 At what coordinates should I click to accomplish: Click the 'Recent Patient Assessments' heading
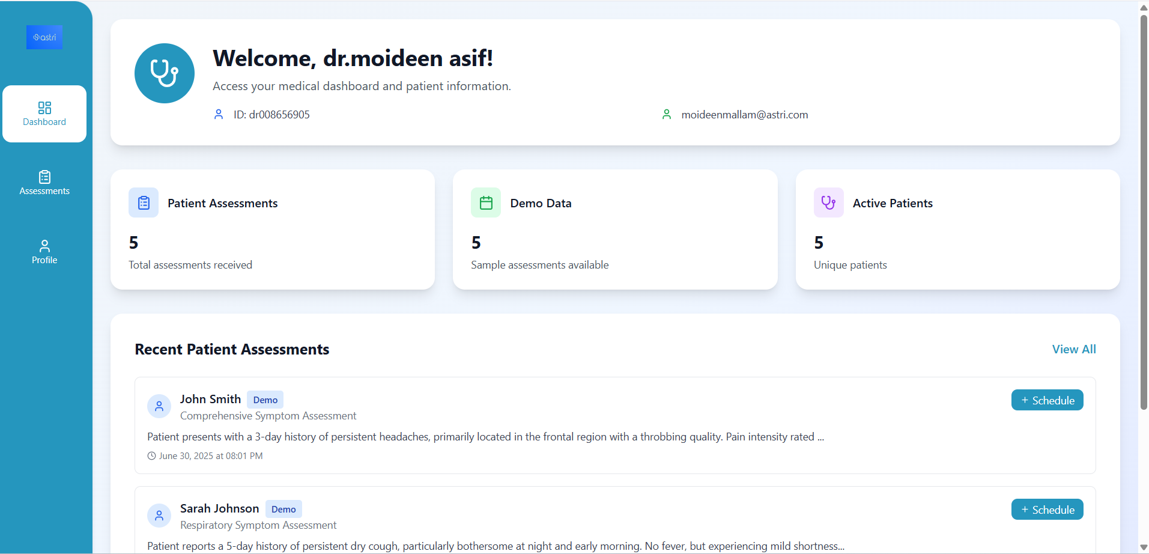click(x=232, y=349)
